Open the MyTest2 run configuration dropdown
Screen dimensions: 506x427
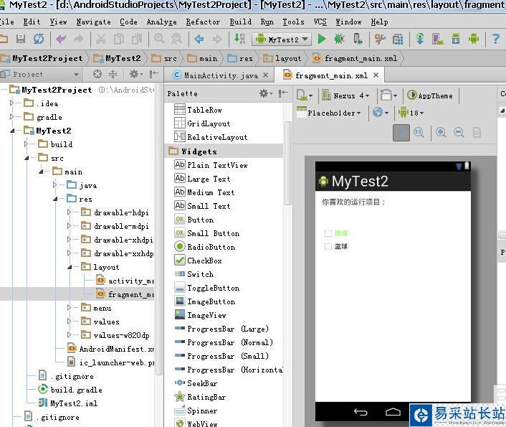pyautogui.click(x=282, y=39)
